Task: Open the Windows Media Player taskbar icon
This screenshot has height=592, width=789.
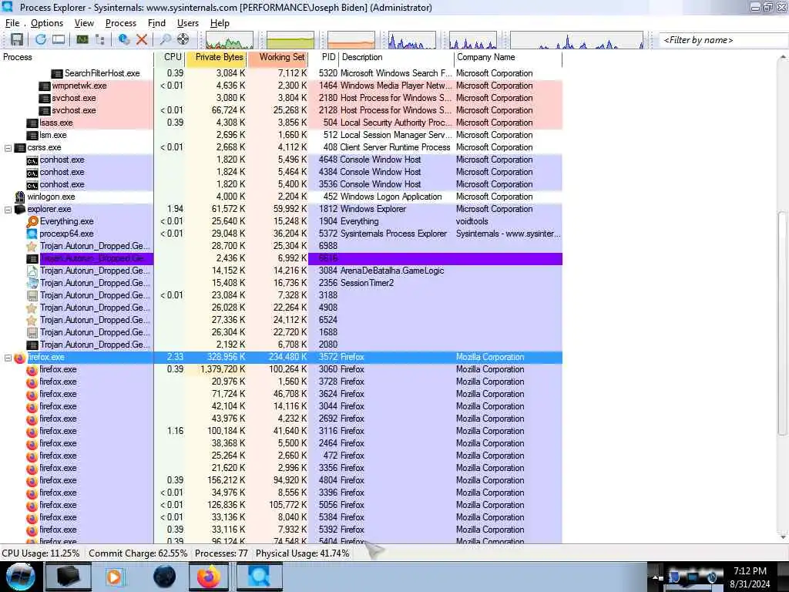Action: click(115, 577)
